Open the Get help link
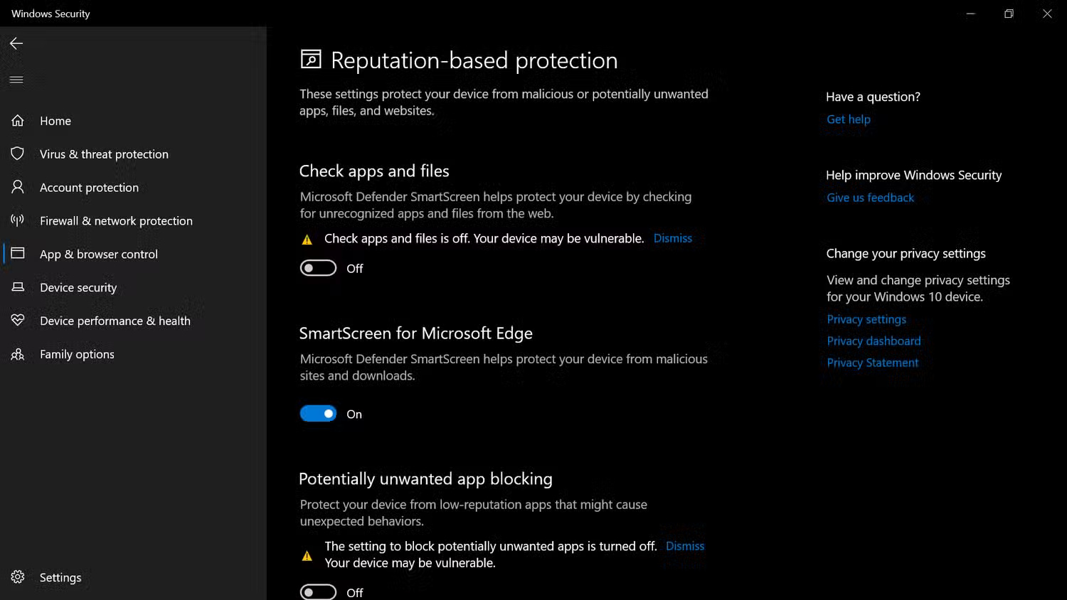Viewport: 1067px width, 600px height. [x=848, y=119]
